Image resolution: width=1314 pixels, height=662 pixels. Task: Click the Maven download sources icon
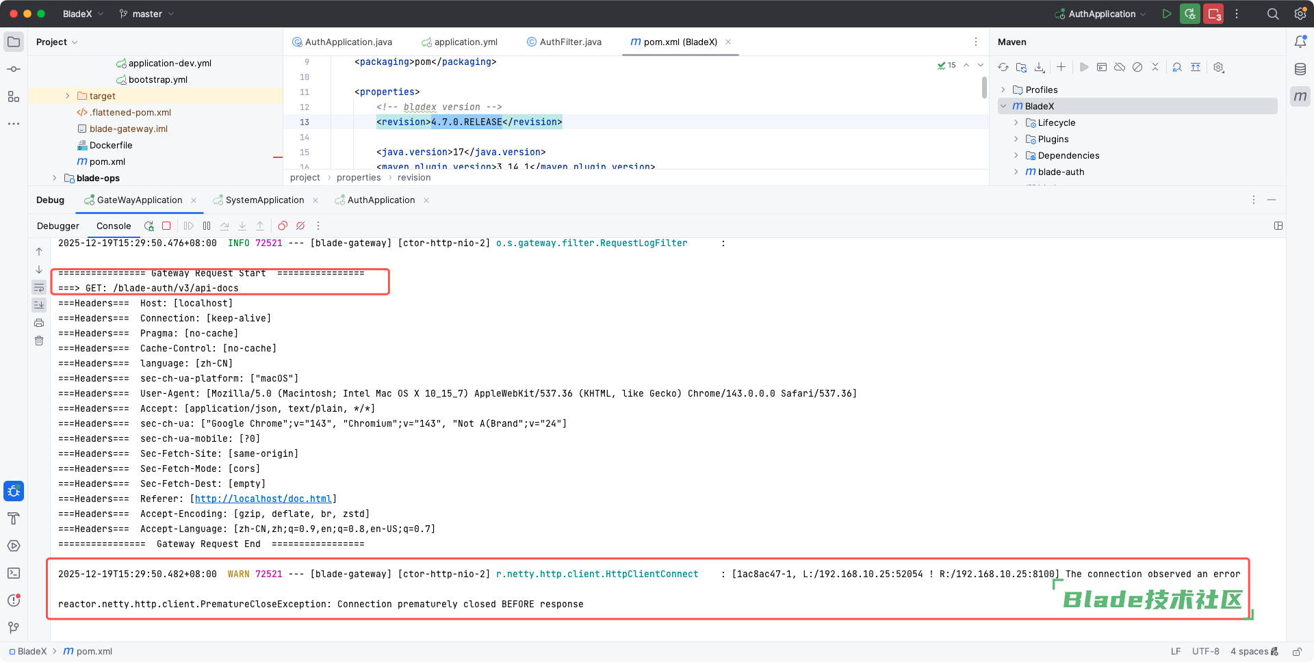(x=1040, y=67)
